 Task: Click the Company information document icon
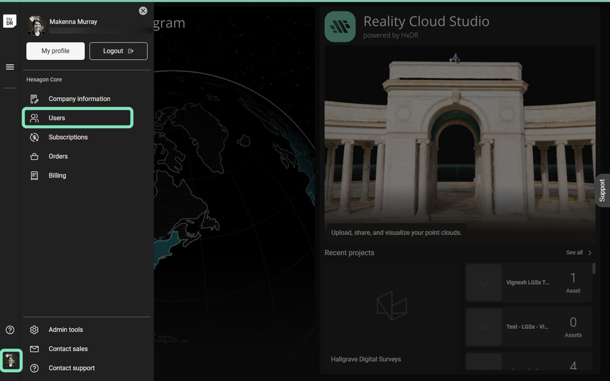click(34, 99)
